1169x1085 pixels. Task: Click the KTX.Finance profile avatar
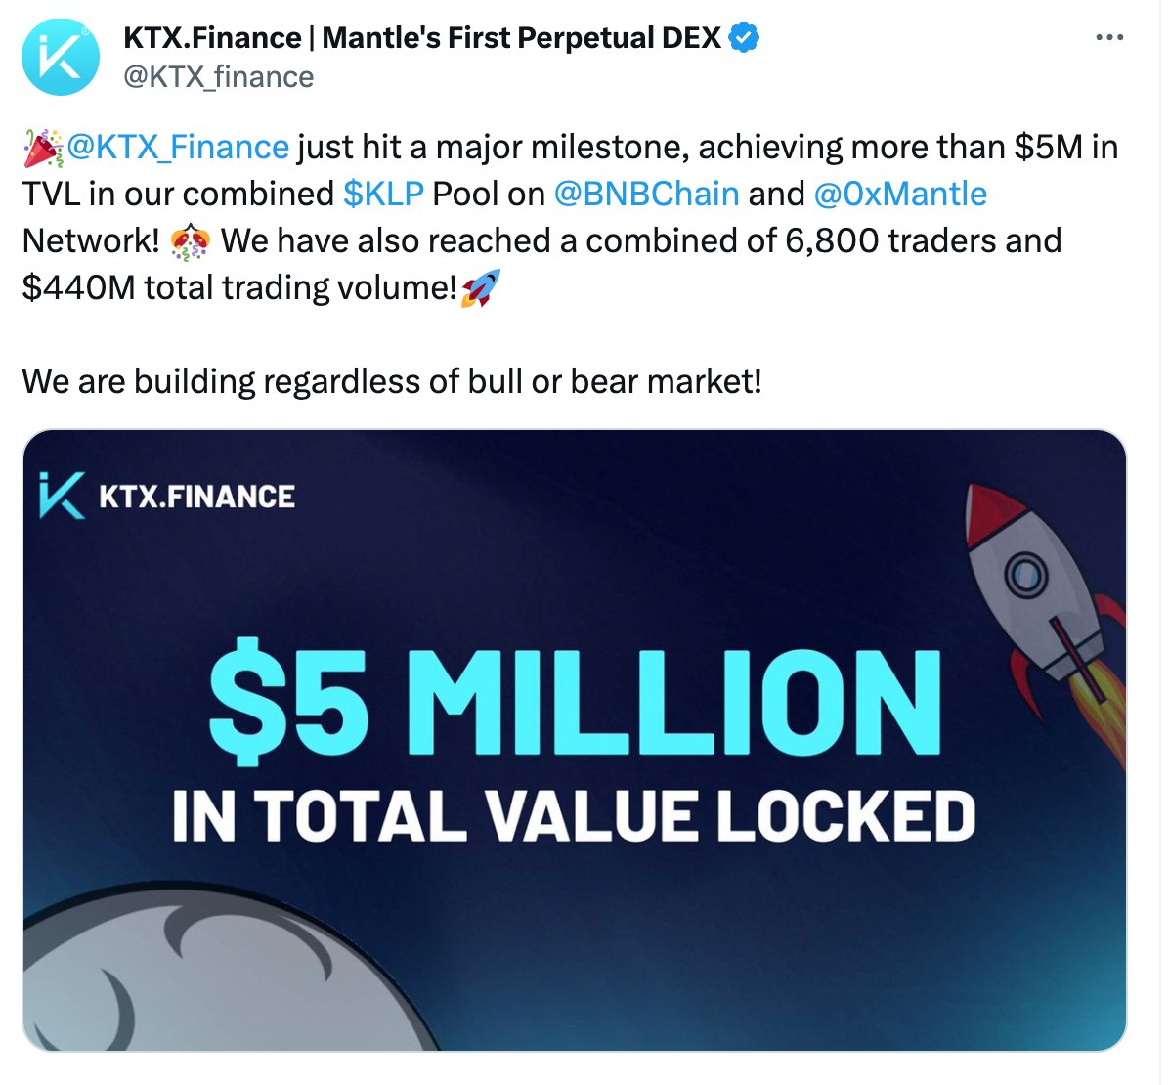[59, 57]
